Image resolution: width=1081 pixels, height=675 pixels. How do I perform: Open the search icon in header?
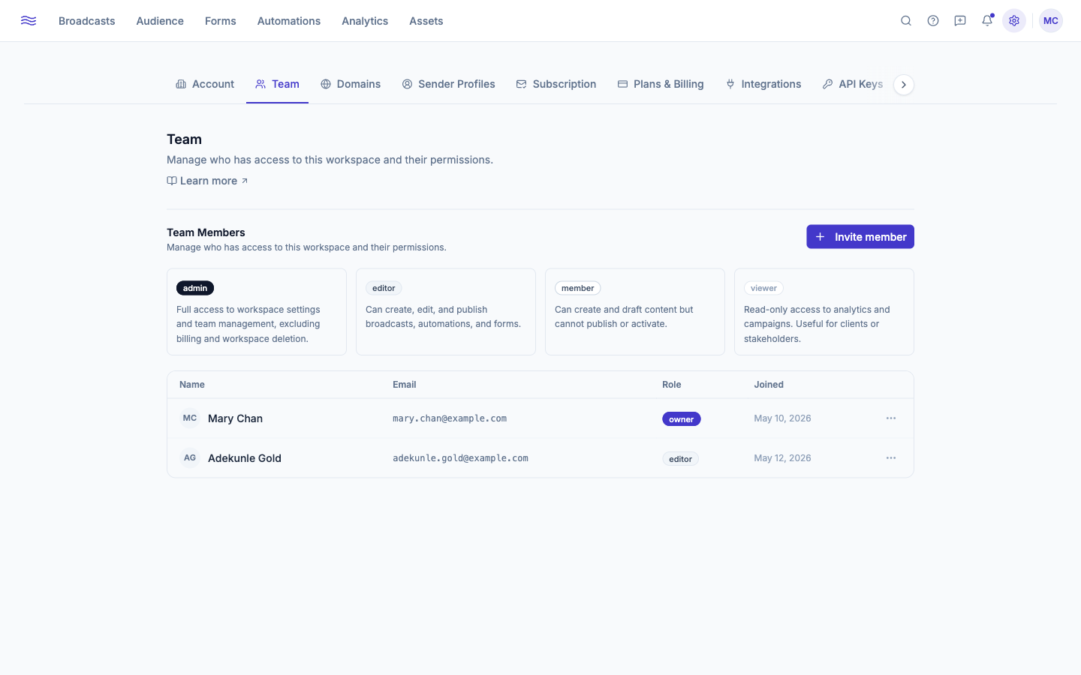906,21
